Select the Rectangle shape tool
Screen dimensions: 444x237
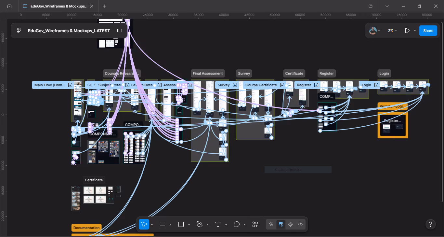point(181,224)
